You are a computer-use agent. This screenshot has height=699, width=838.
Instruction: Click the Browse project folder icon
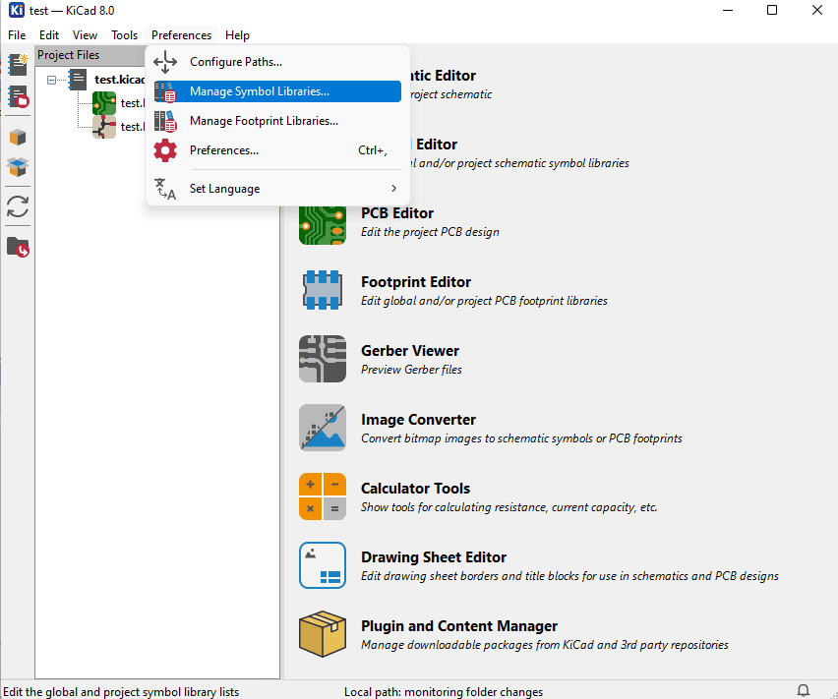click(18, 247)
